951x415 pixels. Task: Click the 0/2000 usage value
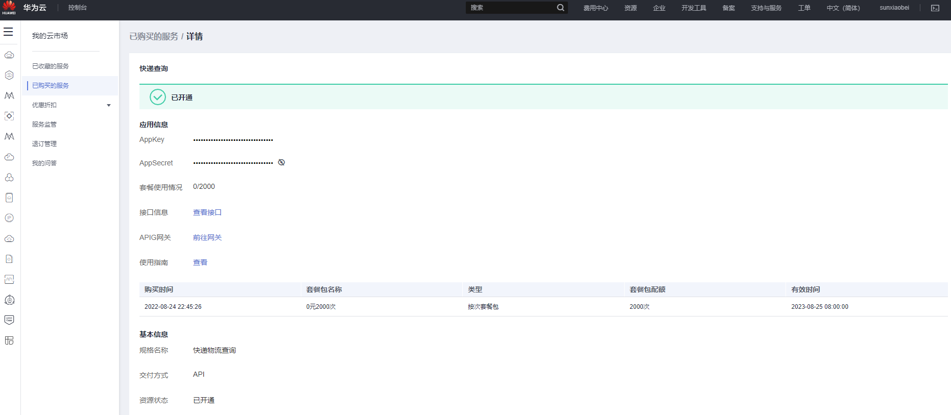click(204, 186)
